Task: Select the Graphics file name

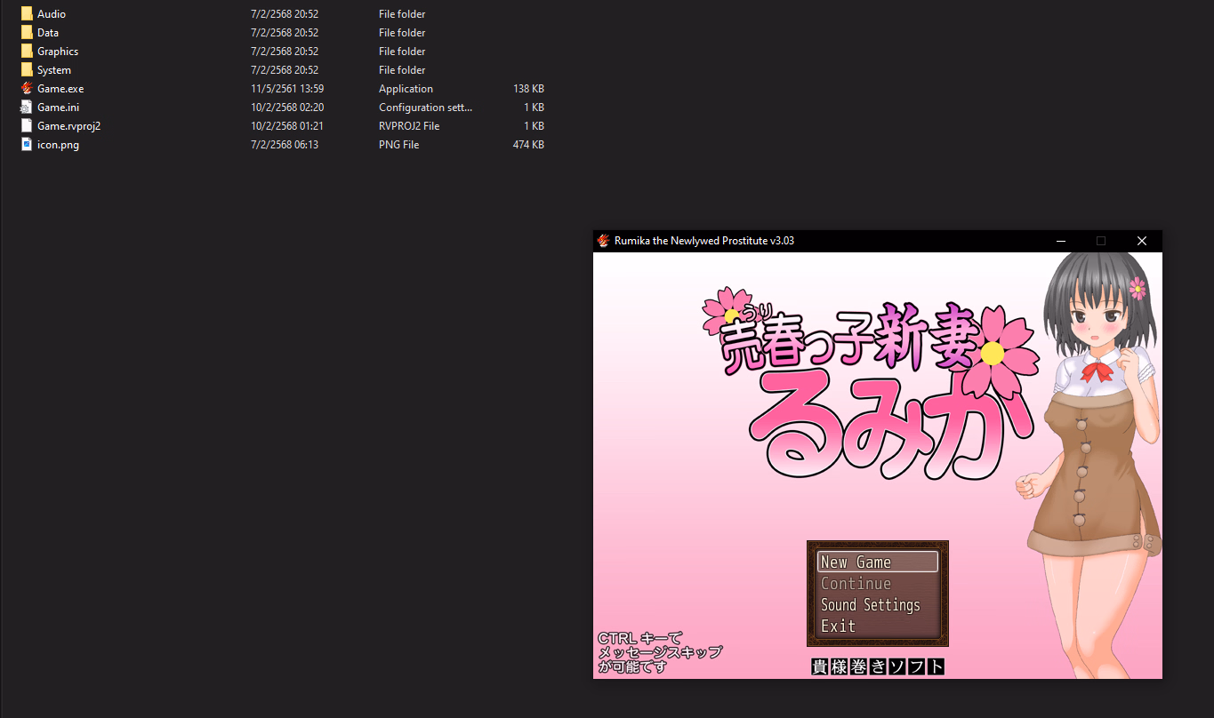Action: [x=58, y=52]
